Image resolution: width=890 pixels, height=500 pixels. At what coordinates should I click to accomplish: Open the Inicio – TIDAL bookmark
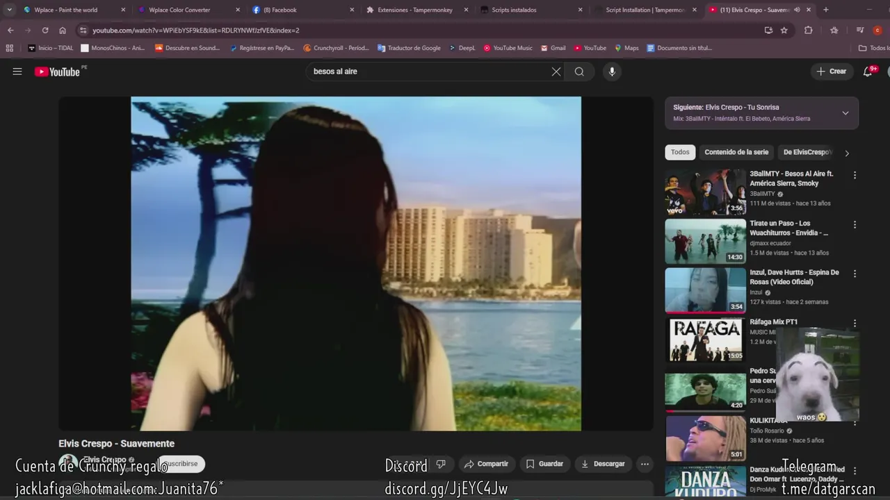point(50,48)
